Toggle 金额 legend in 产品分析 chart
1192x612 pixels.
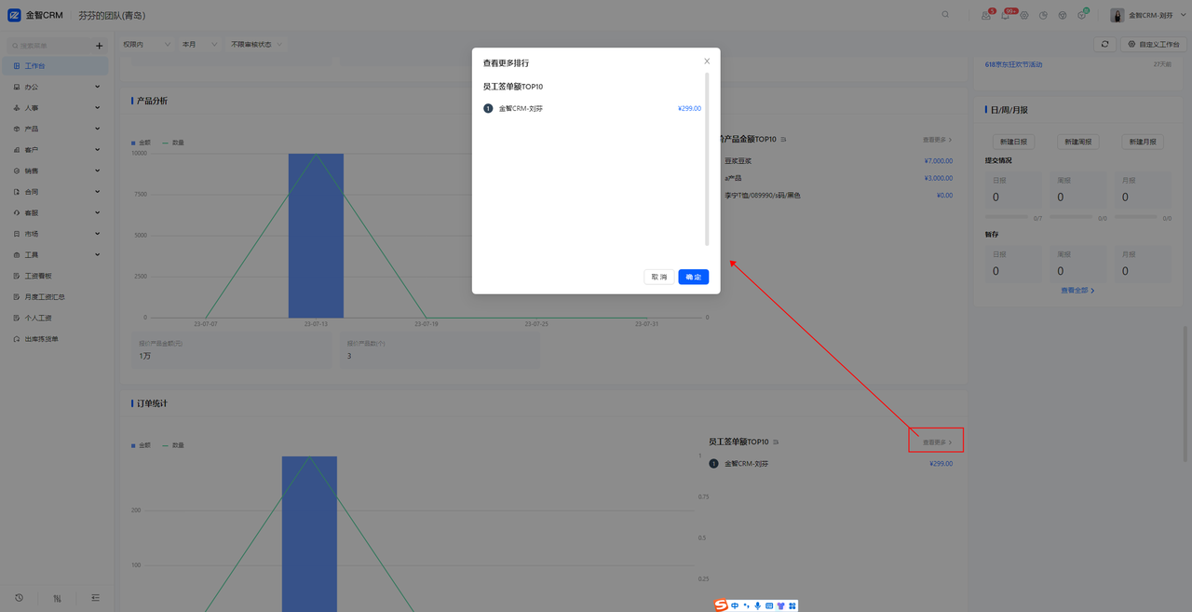[141, 143]
